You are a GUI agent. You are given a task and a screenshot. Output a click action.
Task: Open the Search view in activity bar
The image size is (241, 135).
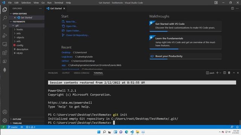[x=5, y=18]
